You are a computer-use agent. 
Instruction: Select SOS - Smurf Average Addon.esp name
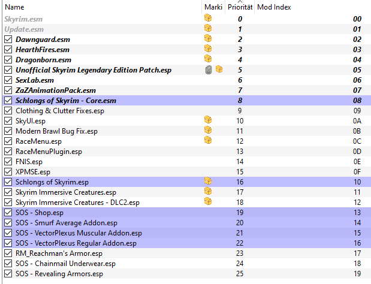(x=67, y=222)
